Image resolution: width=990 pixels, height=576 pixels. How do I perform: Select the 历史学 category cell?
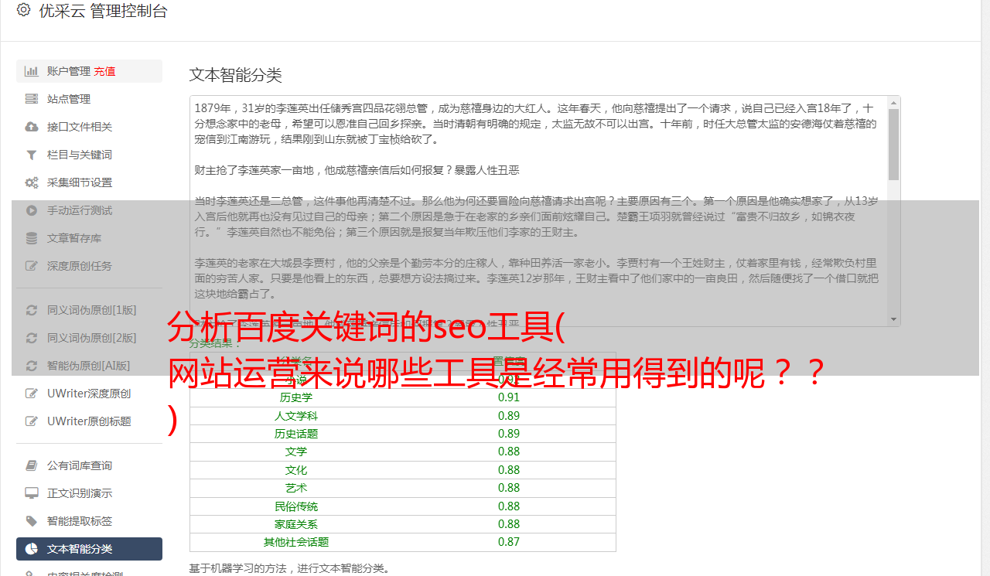296,397
